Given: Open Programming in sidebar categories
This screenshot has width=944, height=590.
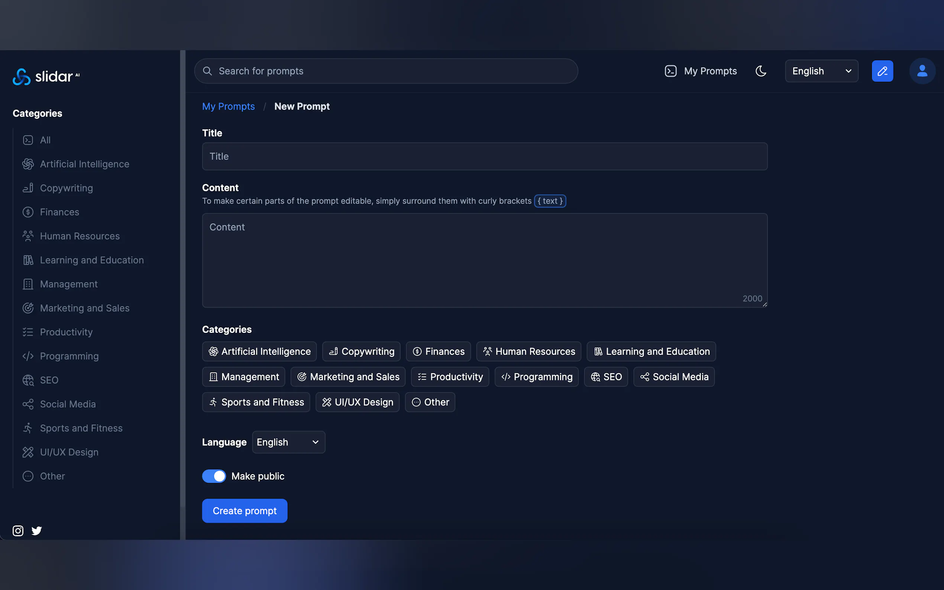Looking at the screenshot, I should tap(69, 356).
